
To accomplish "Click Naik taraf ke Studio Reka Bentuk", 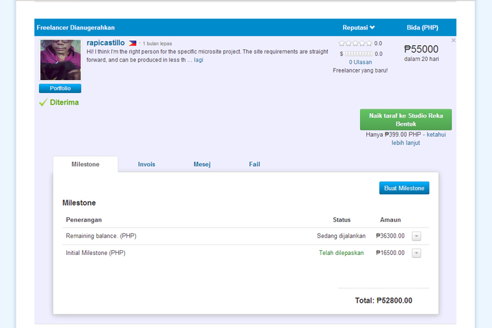I will pyautogui.click(x=406, y=120).
